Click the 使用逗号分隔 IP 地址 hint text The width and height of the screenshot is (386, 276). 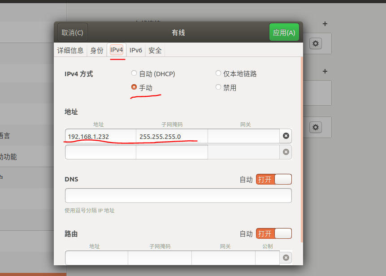click(x=90, y=210)
